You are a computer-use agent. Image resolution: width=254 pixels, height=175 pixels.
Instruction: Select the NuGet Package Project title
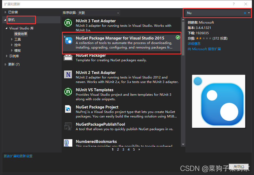97,107
